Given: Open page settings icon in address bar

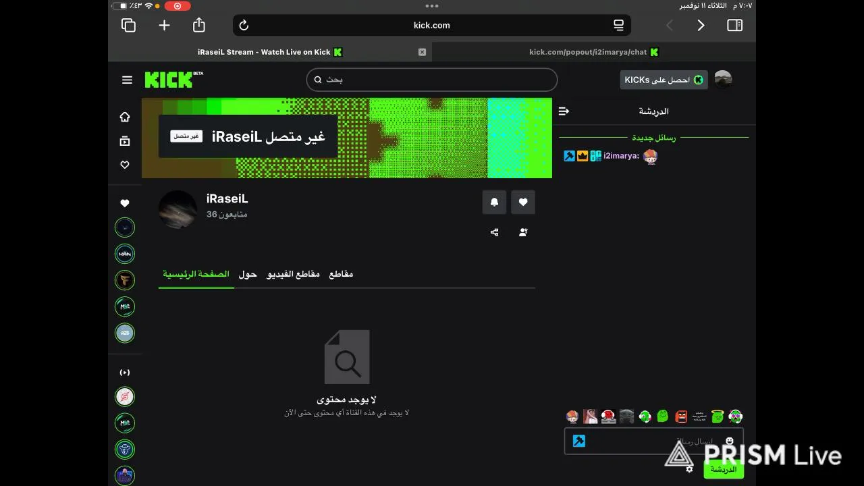Looking at the screenshot, I should tap(618, 25).
